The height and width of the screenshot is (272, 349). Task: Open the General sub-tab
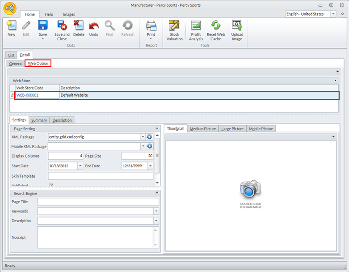[16, 64]
